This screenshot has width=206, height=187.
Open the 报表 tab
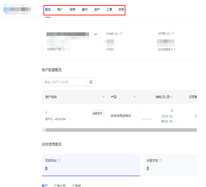click(72, 9)
